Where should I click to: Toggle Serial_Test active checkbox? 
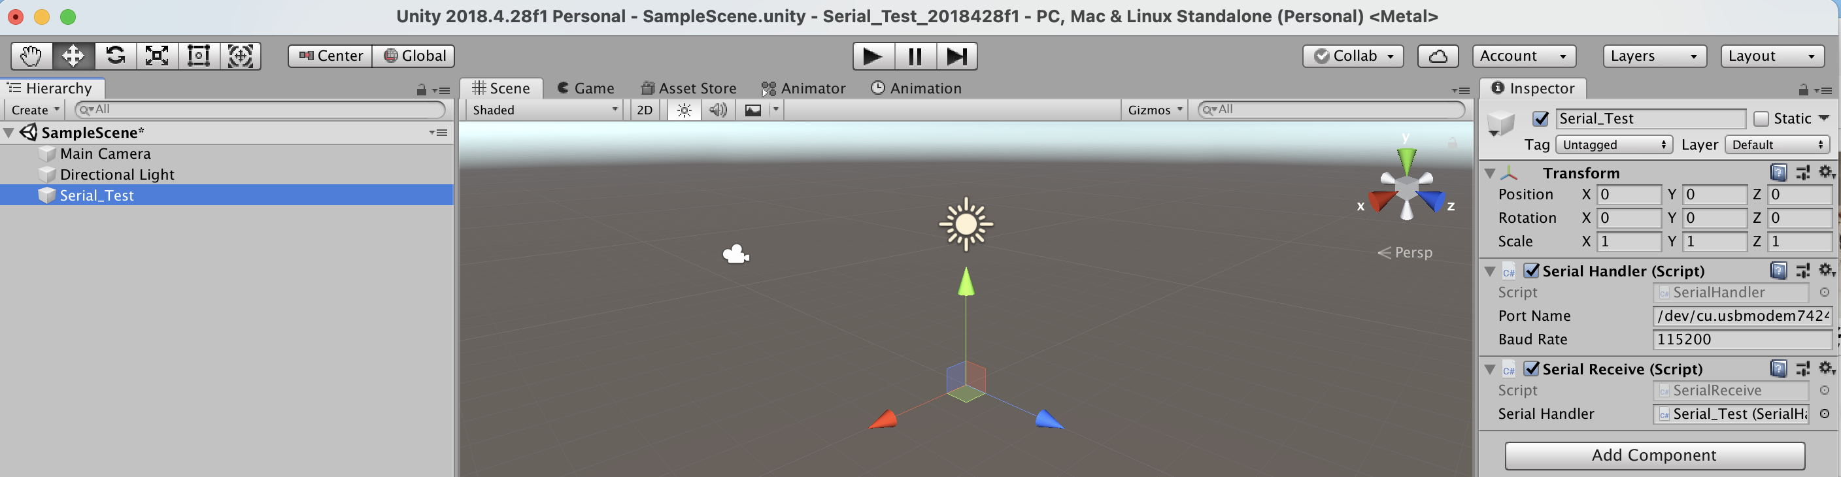(1541, 118)
